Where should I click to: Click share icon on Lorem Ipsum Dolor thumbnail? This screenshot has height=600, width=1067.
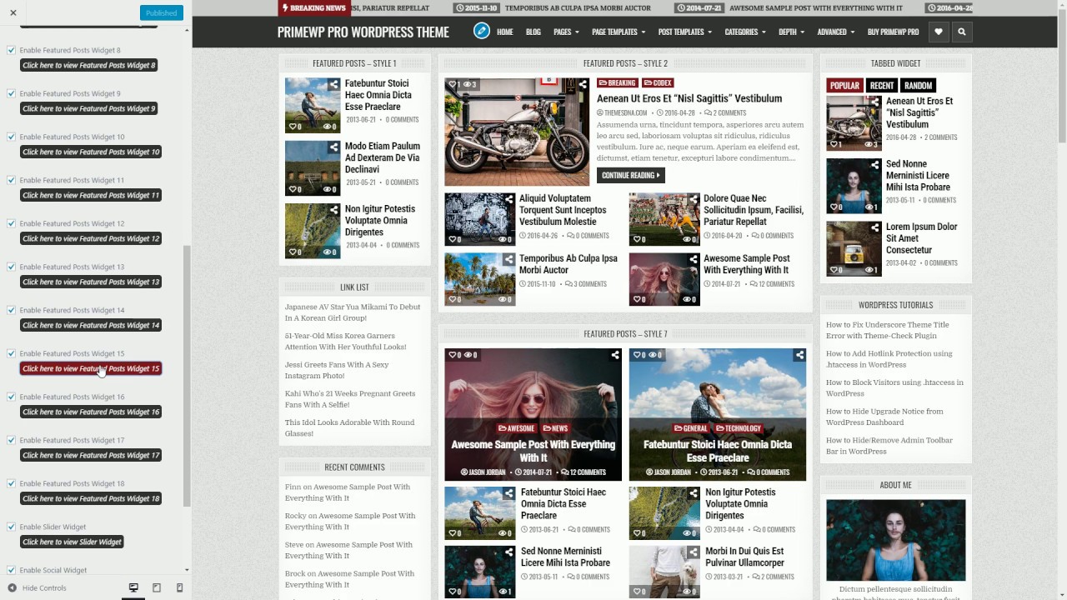tap(874, 227)
